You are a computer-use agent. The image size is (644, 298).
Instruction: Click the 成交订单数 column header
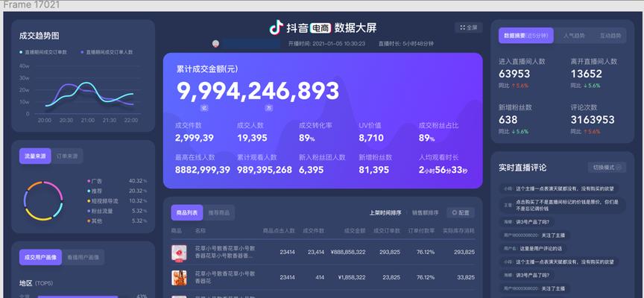pyautogui.click(x=387, y=231)
